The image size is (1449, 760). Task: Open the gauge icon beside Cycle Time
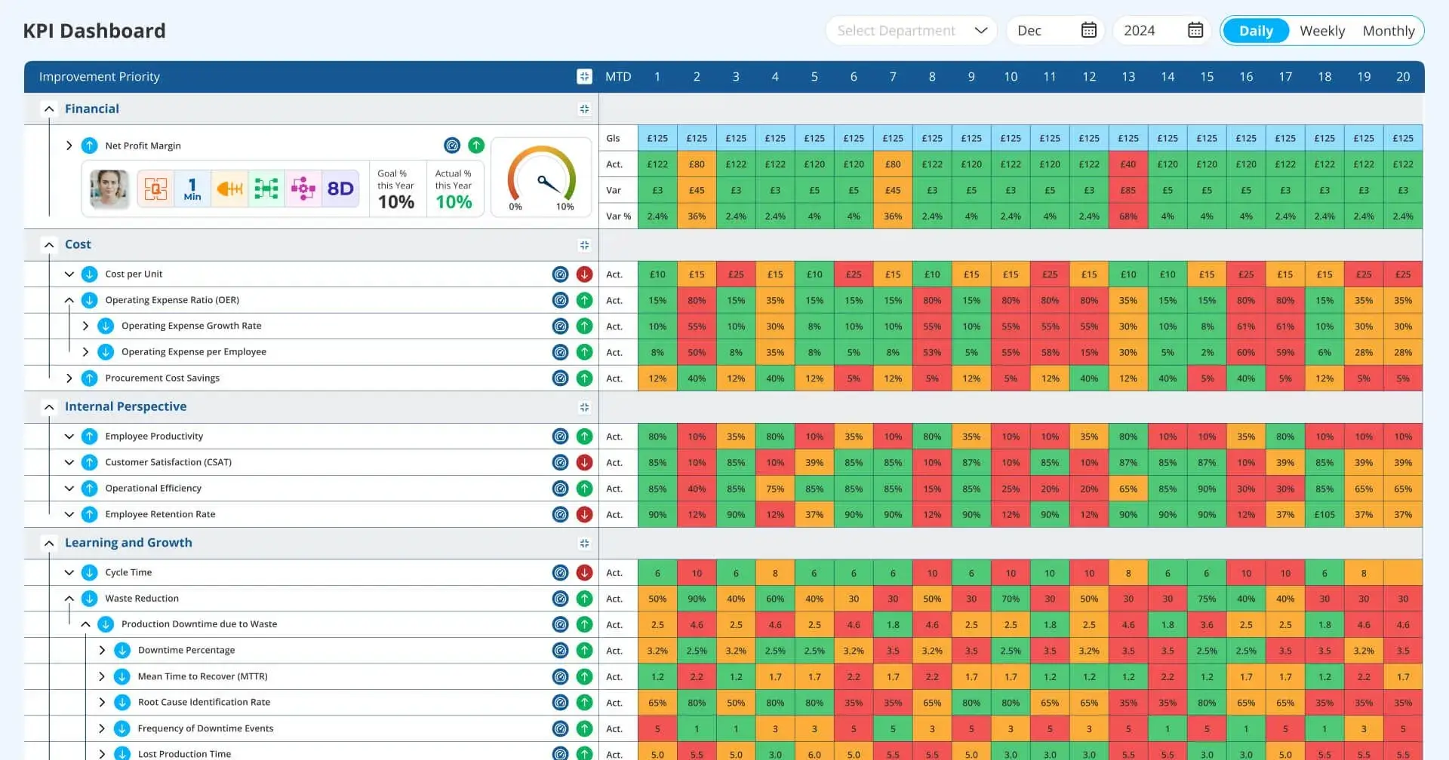(x=560, y=572)
